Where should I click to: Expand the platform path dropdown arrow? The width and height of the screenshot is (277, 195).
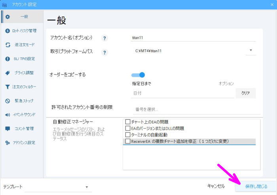coord(250,51)
